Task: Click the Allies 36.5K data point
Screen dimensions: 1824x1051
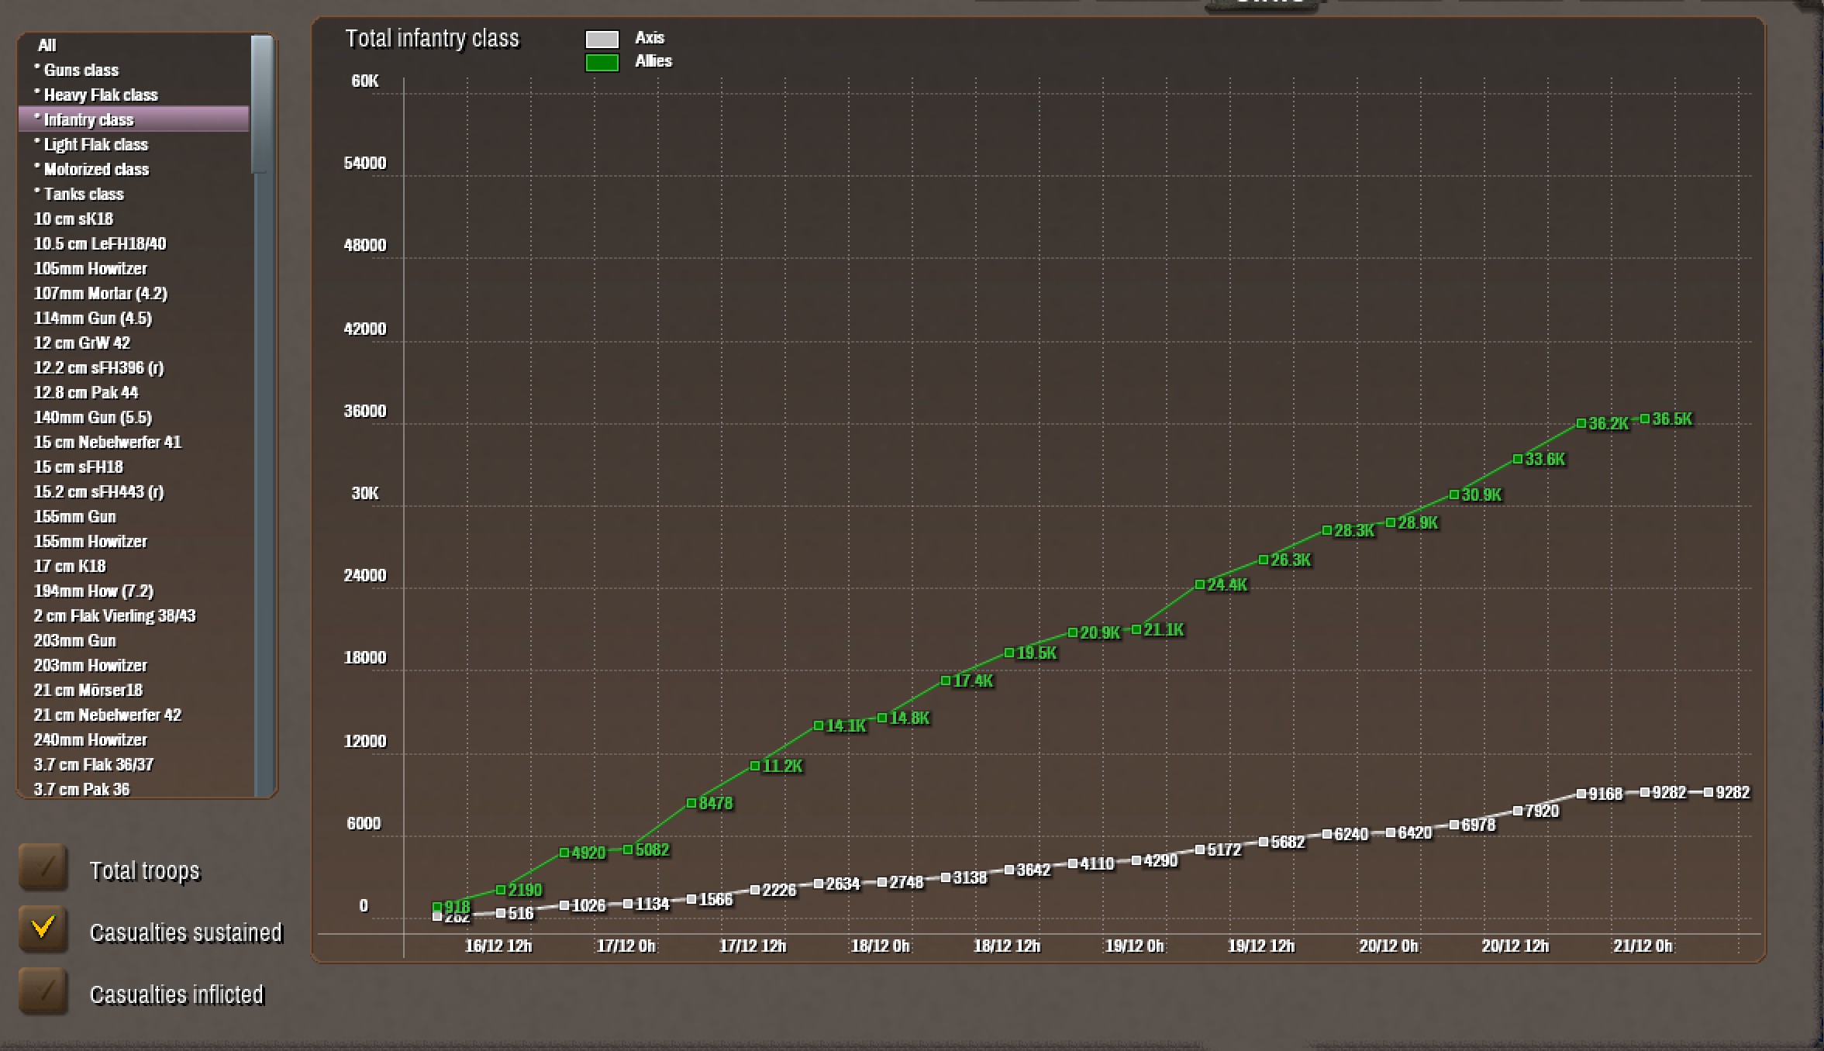Action: pyautogui.click(x=1644, y=419)
